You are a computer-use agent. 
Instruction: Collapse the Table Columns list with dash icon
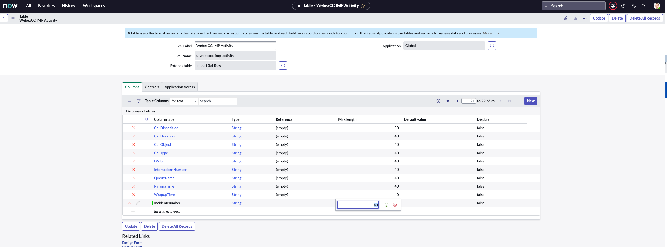pos(519,101)
